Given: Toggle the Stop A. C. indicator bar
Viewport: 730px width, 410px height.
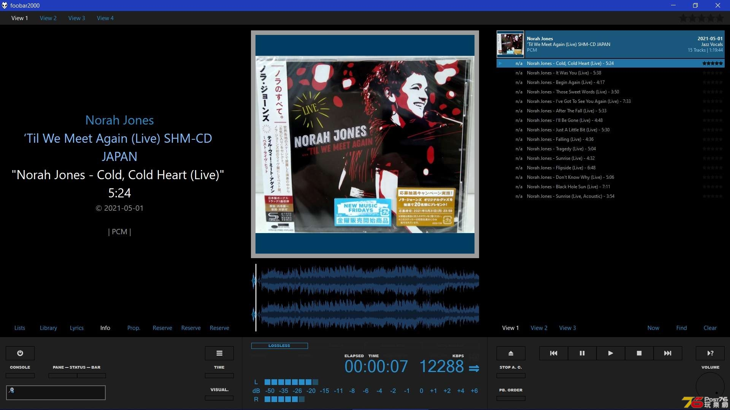Looking at the screenshot, I should (511, 375).
